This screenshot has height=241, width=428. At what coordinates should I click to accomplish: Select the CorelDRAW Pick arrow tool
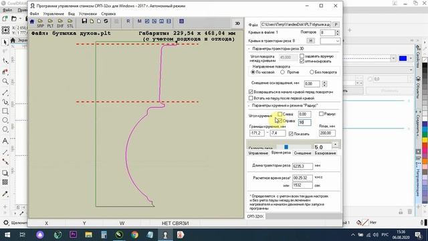5,42
